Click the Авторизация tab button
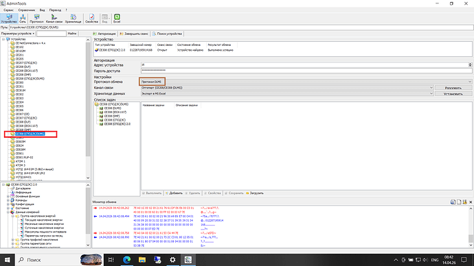The image size is (474, 266). [x=104, y=34]
